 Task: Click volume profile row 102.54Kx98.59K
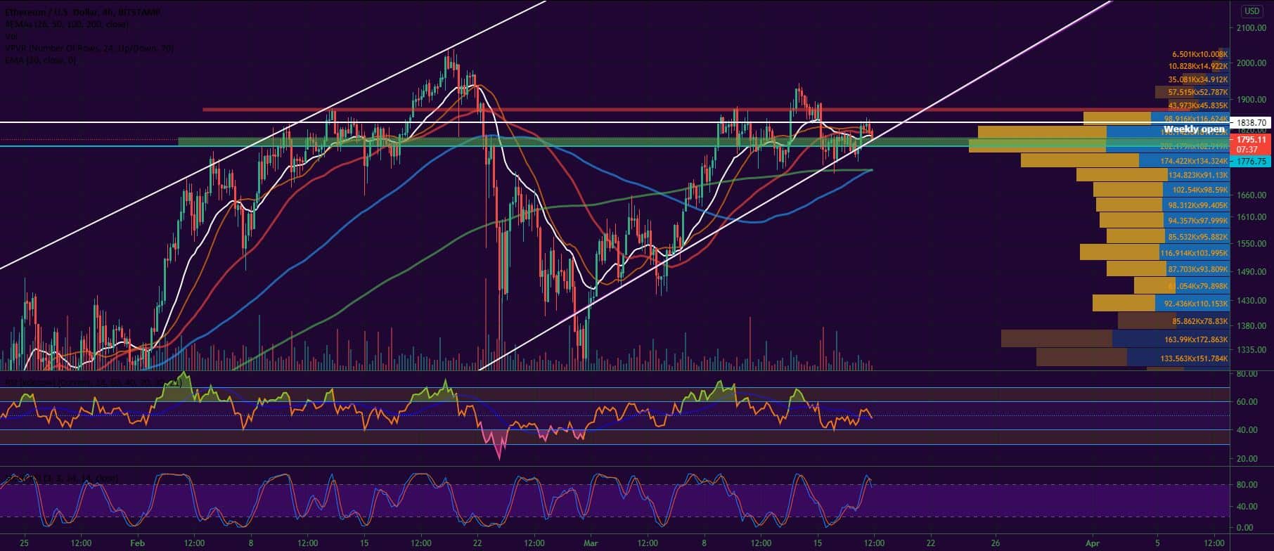(x=1199, y=190)
